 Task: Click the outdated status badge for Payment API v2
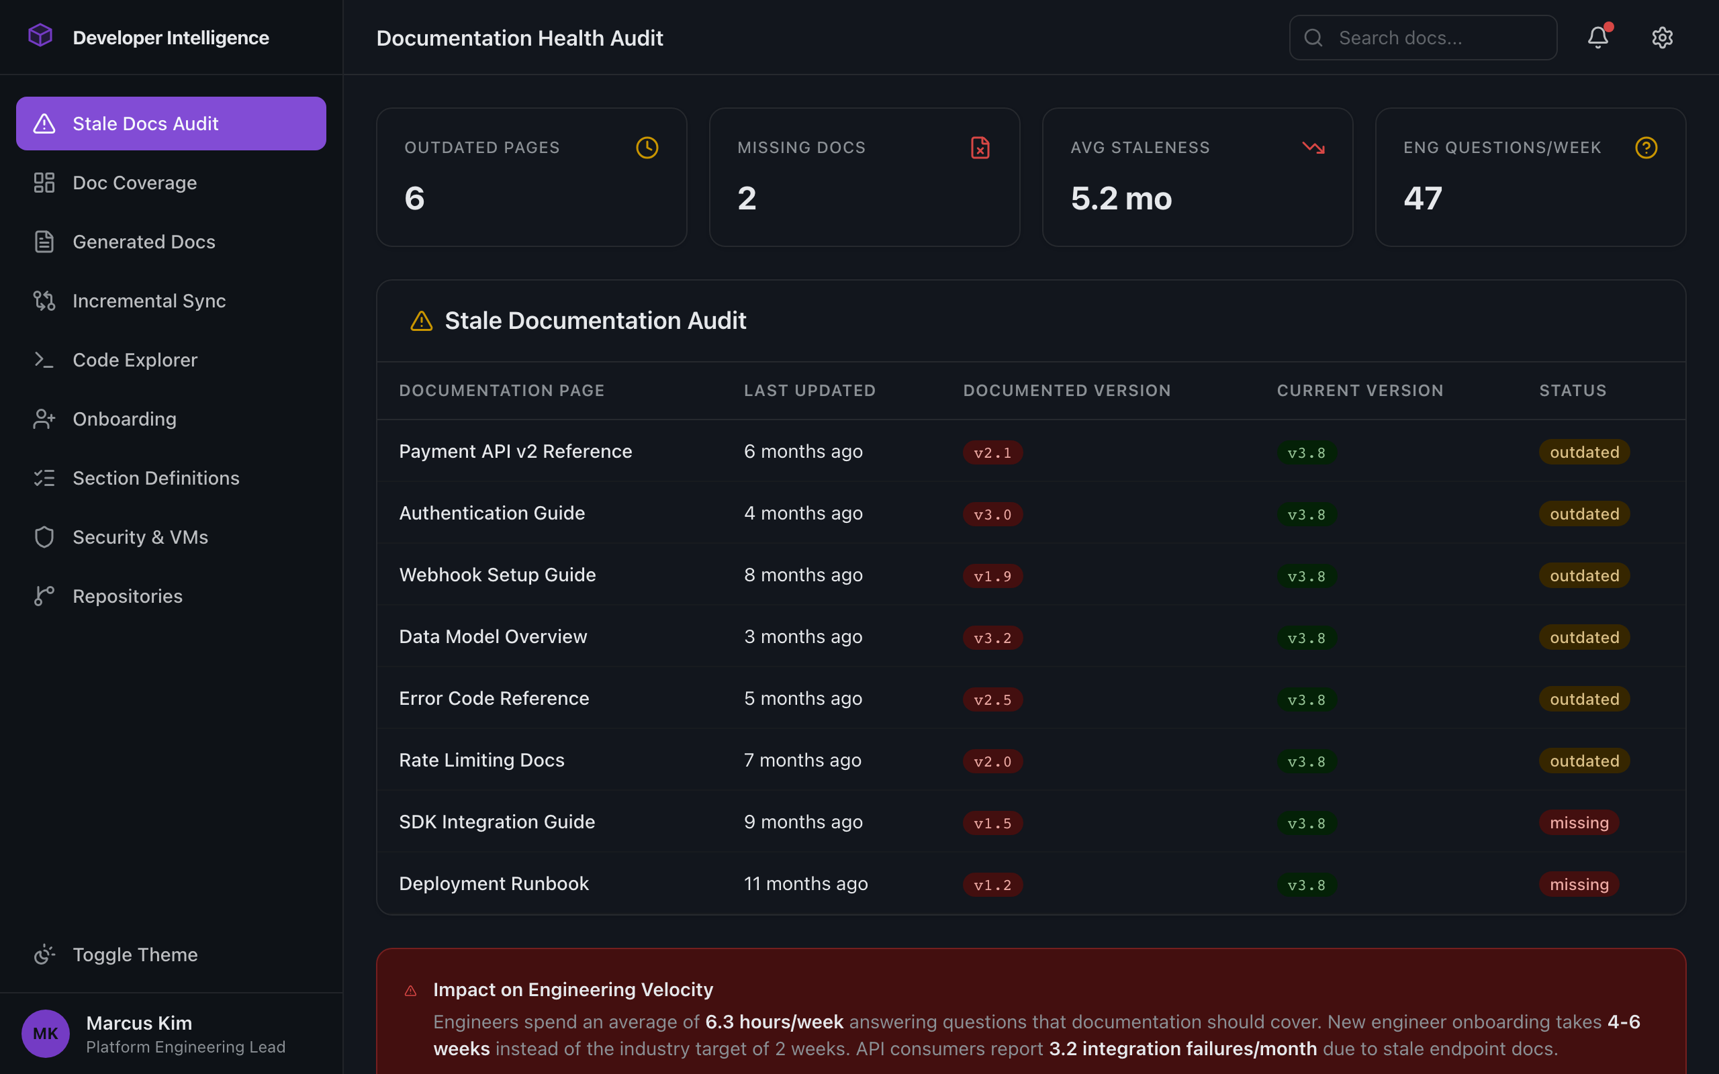[x=1584, y=452]
